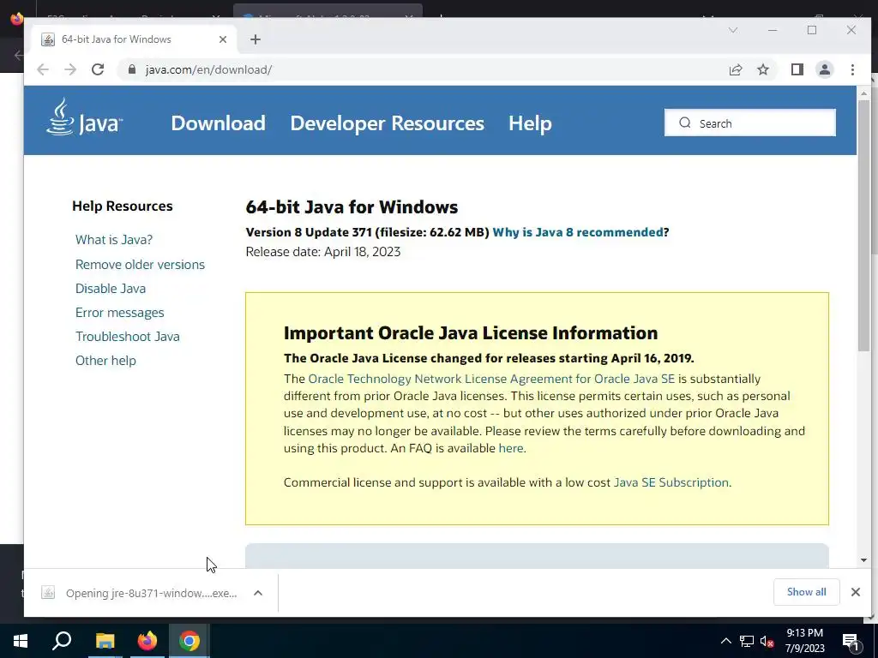The image size is (878, 658).
Task: Open File Explorer from the taskbar
Action: (x=105, y=641)
